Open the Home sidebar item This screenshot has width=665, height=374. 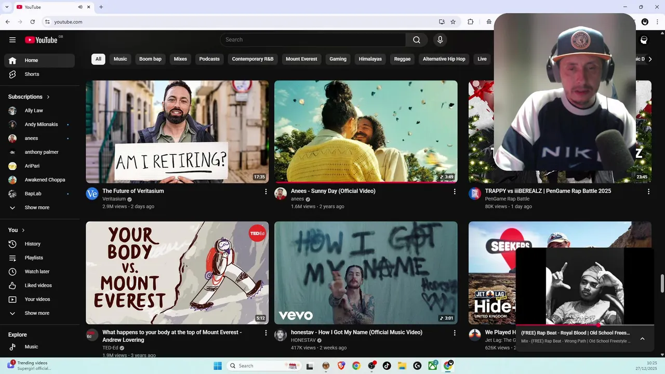pyautogui.click(x=39, y=60)
